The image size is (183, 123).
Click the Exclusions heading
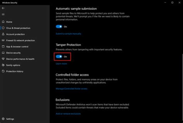[63, 100]
